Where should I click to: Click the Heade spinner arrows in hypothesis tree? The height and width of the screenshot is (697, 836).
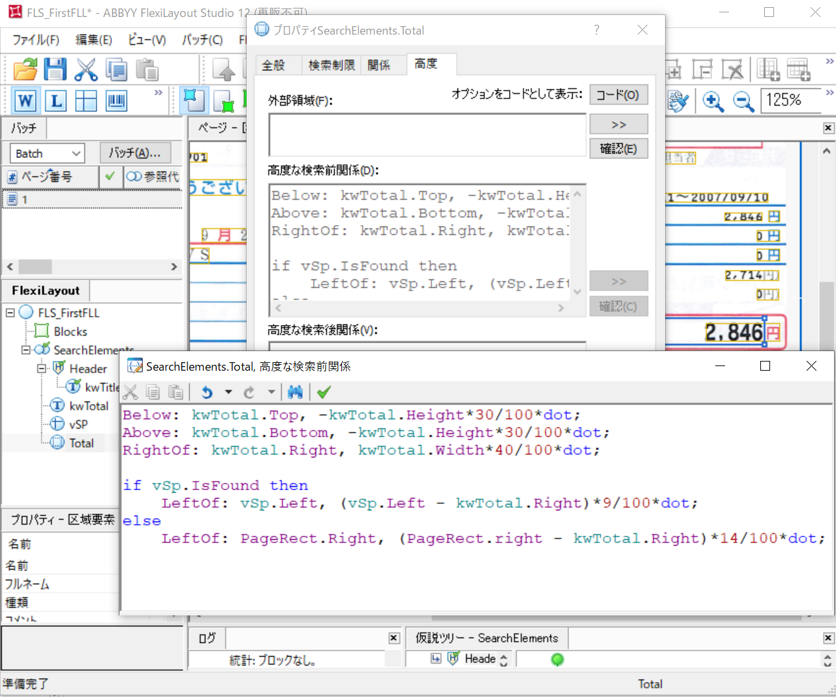pyautogui.click(x=504, y=660)
